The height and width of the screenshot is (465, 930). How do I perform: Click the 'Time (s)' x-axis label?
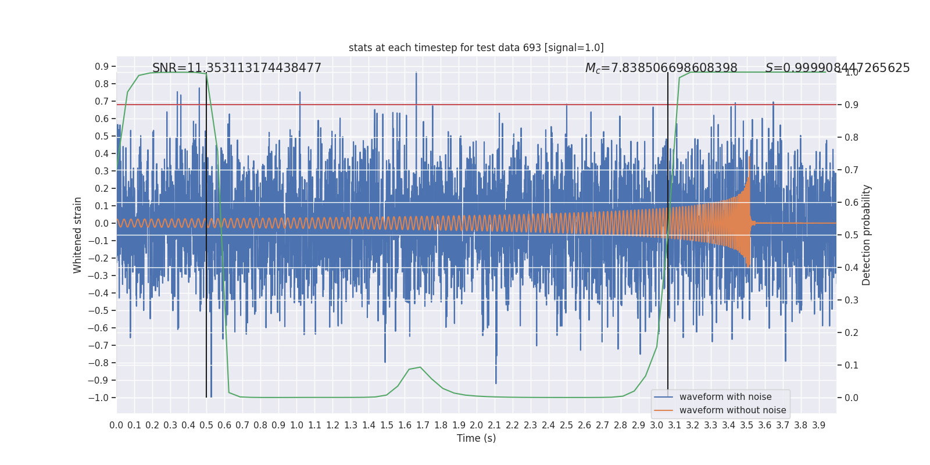click(x=476, y=438)
